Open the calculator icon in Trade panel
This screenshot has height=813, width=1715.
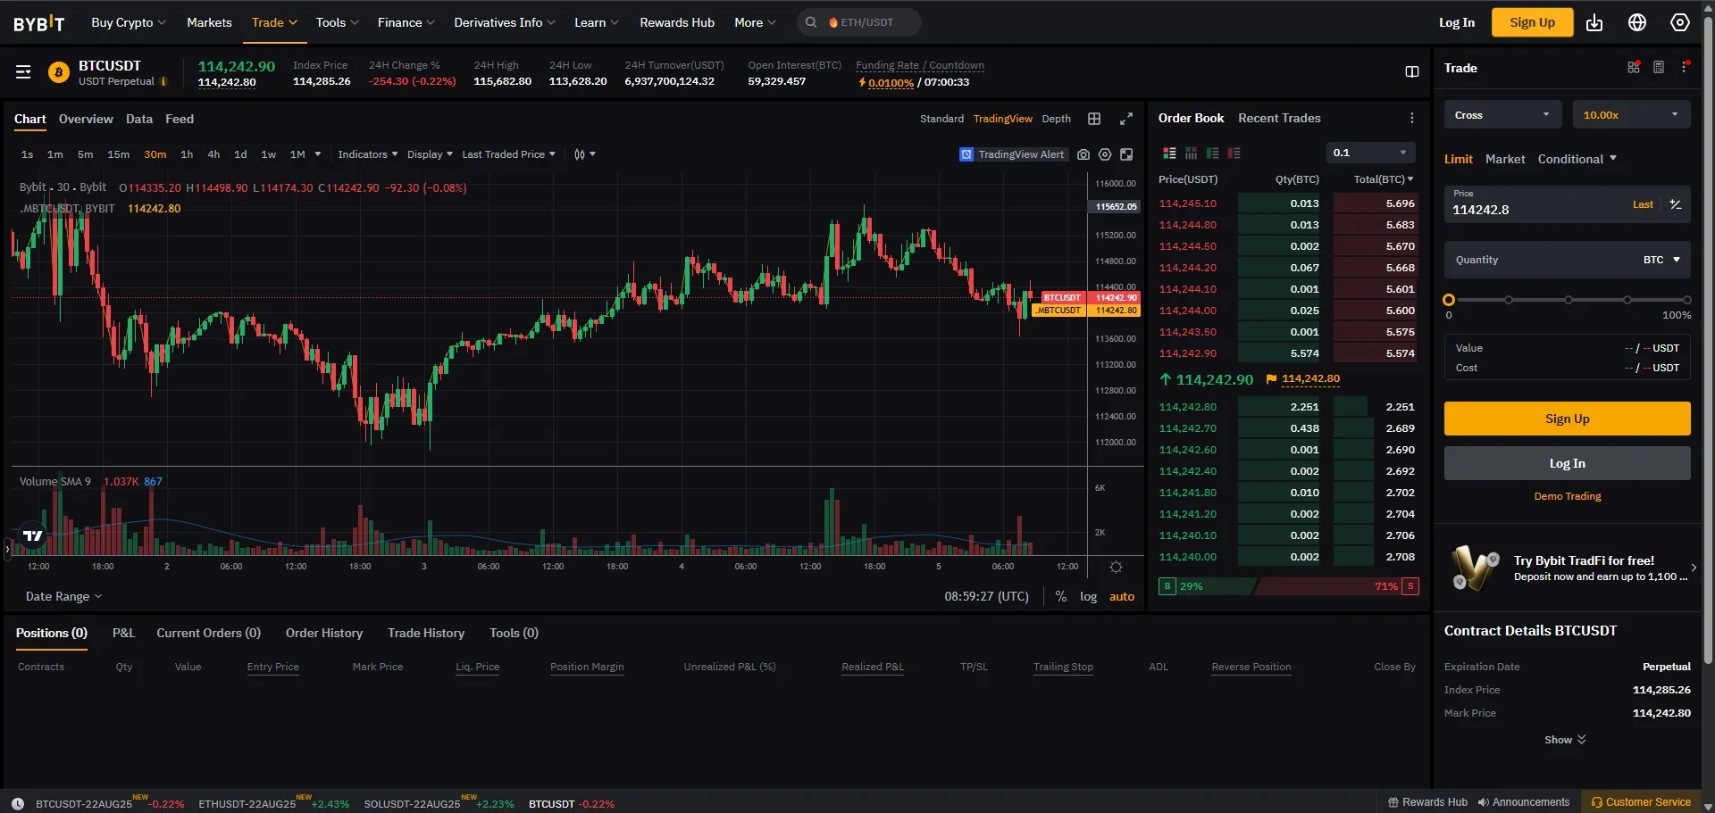pyautogui.click(x=1659, y=67)
